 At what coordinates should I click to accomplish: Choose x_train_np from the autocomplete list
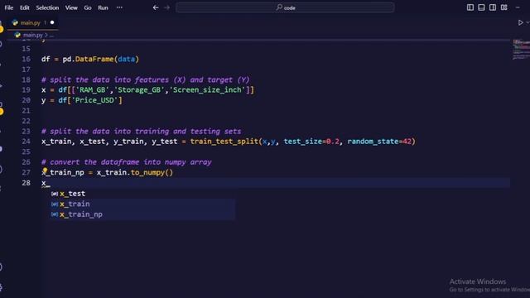pos(142,214)
